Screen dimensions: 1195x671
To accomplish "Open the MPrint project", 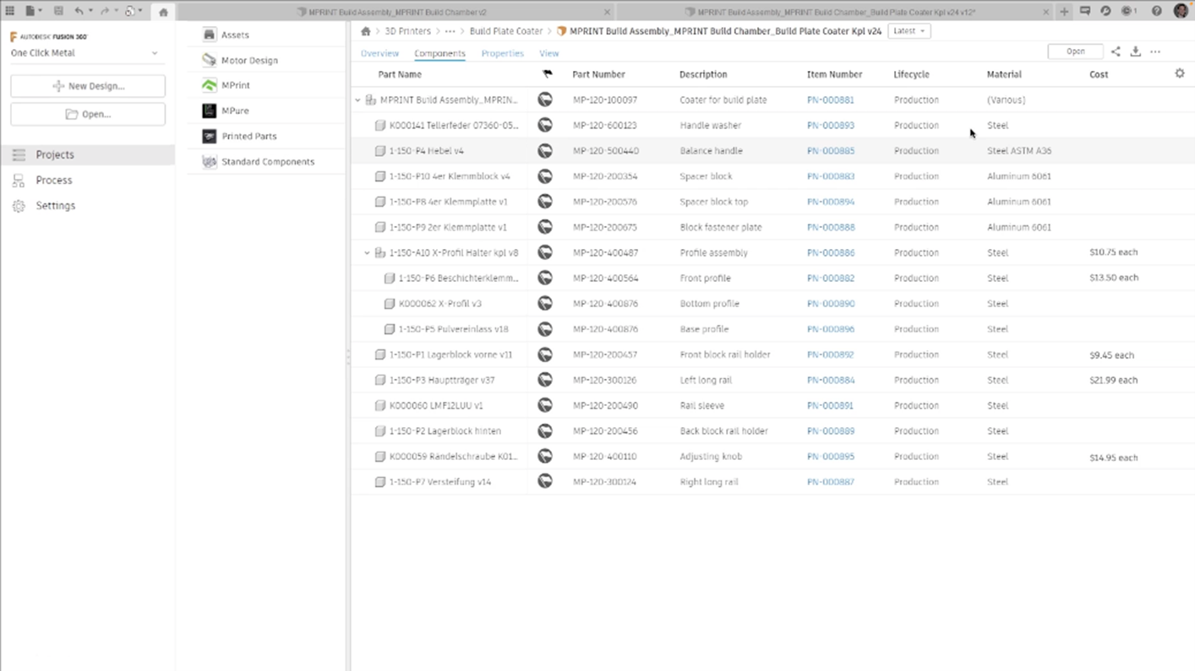I will (235, 85).
